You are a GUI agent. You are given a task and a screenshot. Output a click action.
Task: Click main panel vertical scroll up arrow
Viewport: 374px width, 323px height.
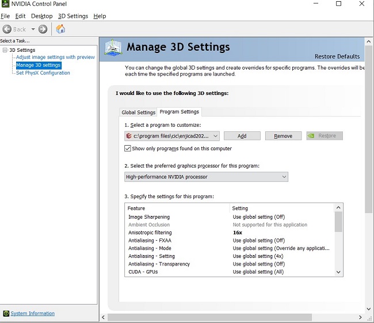point(369,41)
